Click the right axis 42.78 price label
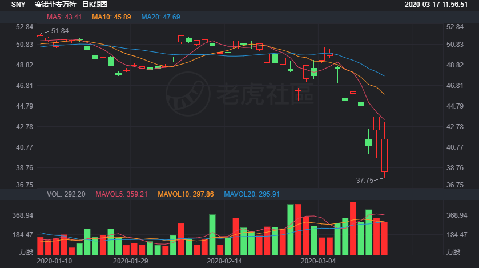 pyautogui.click(x=455, y=127)
